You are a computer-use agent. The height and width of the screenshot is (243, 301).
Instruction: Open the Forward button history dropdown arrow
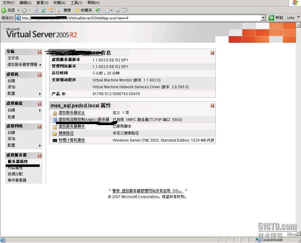point(30,10)
